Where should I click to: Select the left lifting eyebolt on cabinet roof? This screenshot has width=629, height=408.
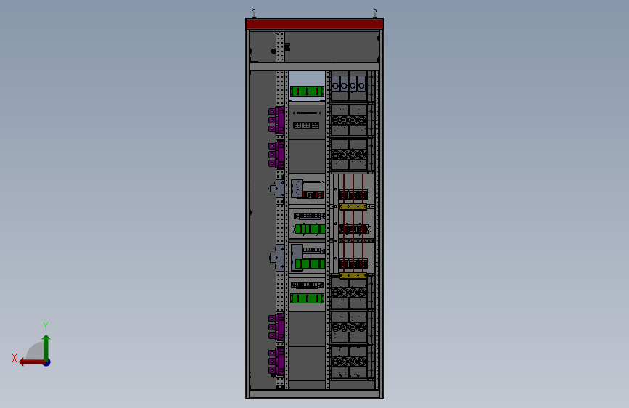point(254,14)
